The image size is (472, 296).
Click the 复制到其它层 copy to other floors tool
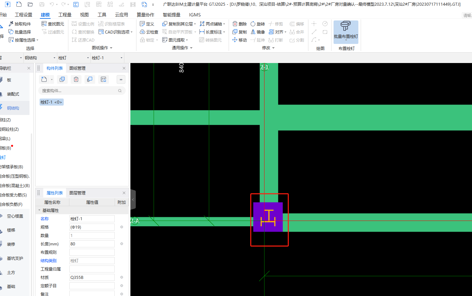click(179, 24)
